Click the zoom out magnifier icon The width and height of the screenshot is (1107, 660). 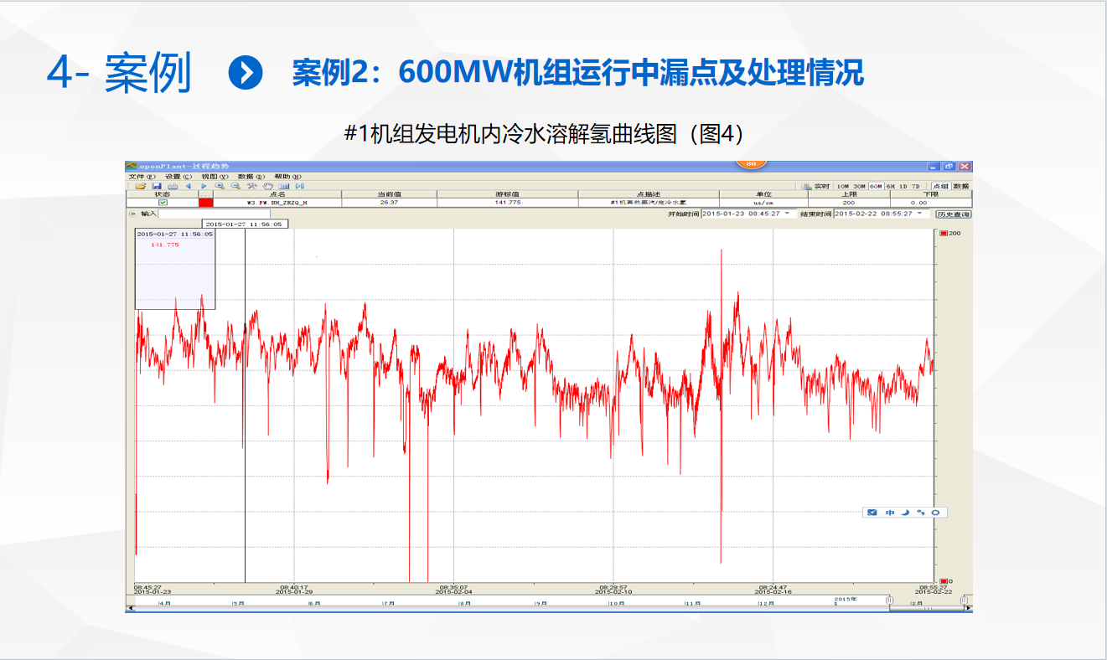(235, 186)
